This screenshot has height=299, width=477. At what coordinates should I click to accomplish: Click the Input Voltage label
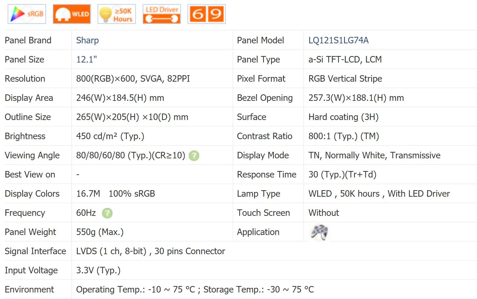coord(31,270)
